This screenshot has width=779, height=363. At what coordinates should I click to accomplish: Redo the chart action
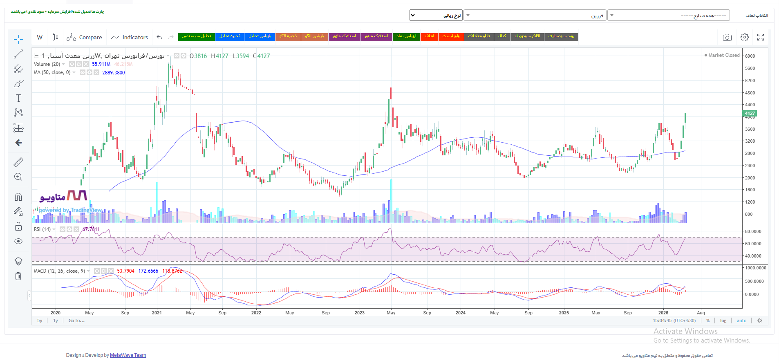click(171, 37)
